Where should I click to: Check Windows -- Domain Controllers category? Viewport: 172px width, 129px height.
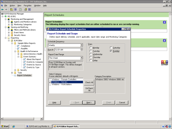(x=50, y=79)
